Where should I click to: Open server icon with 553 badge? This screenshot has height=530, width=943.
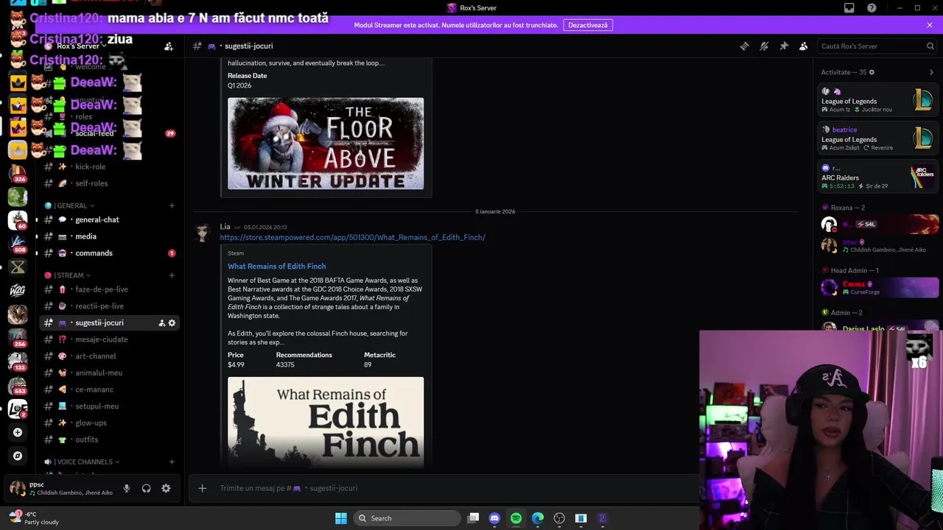pyautogui.click(x=18, y=385)
